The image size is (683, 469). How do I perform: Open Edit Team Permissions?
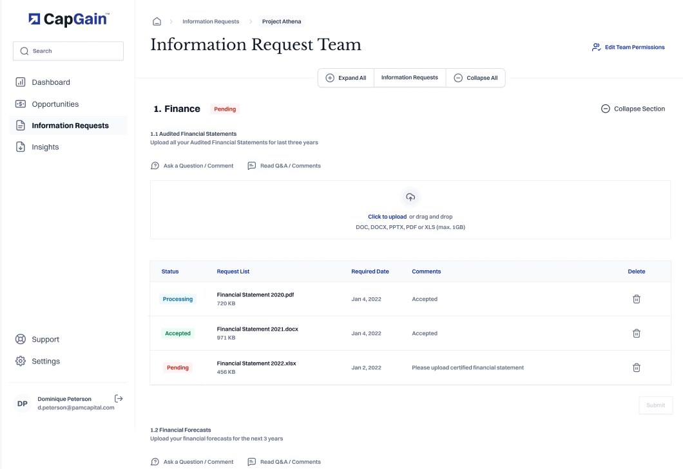(628, 47)
